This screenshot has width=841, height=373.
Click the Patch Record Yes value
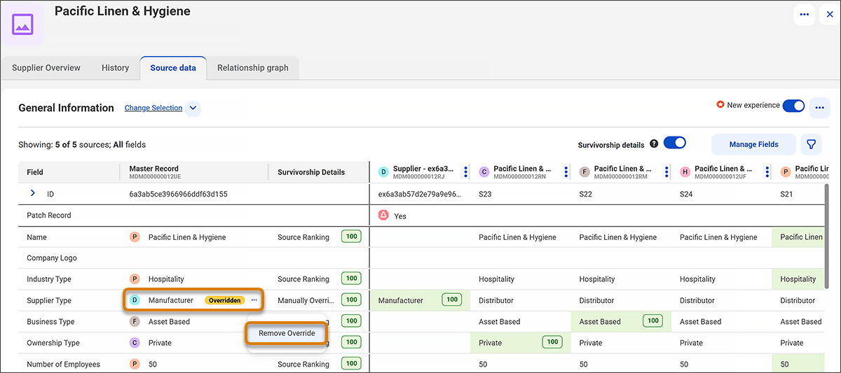pyautogui.click(x=400, y=216)
